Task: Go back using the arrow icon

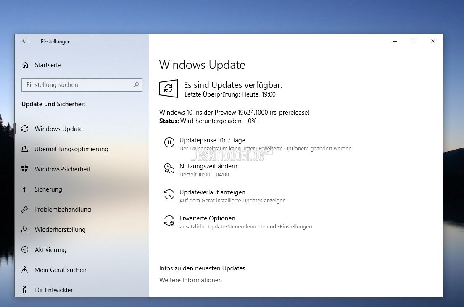Action: coord(25,41)
